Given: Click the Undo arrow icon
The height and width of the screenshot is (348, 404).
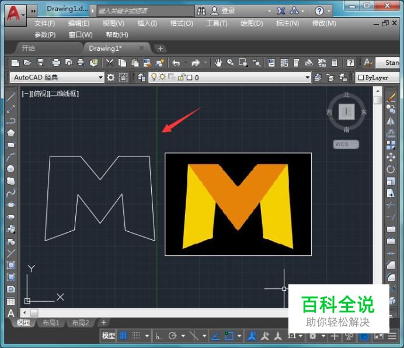Looking at the screenshot, I should (x=176, y=62).
